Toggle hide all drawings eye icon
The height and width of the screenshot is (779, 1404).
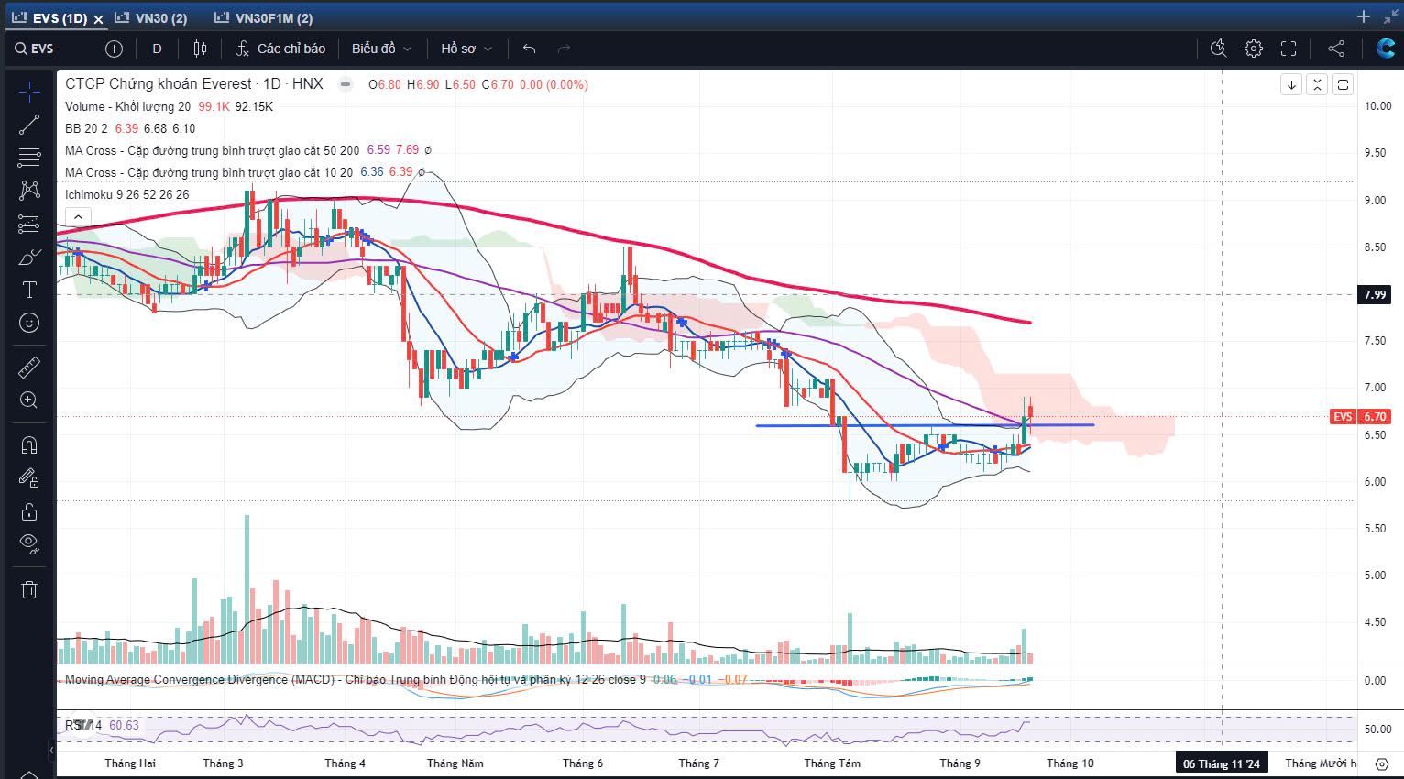coord(29,544)
